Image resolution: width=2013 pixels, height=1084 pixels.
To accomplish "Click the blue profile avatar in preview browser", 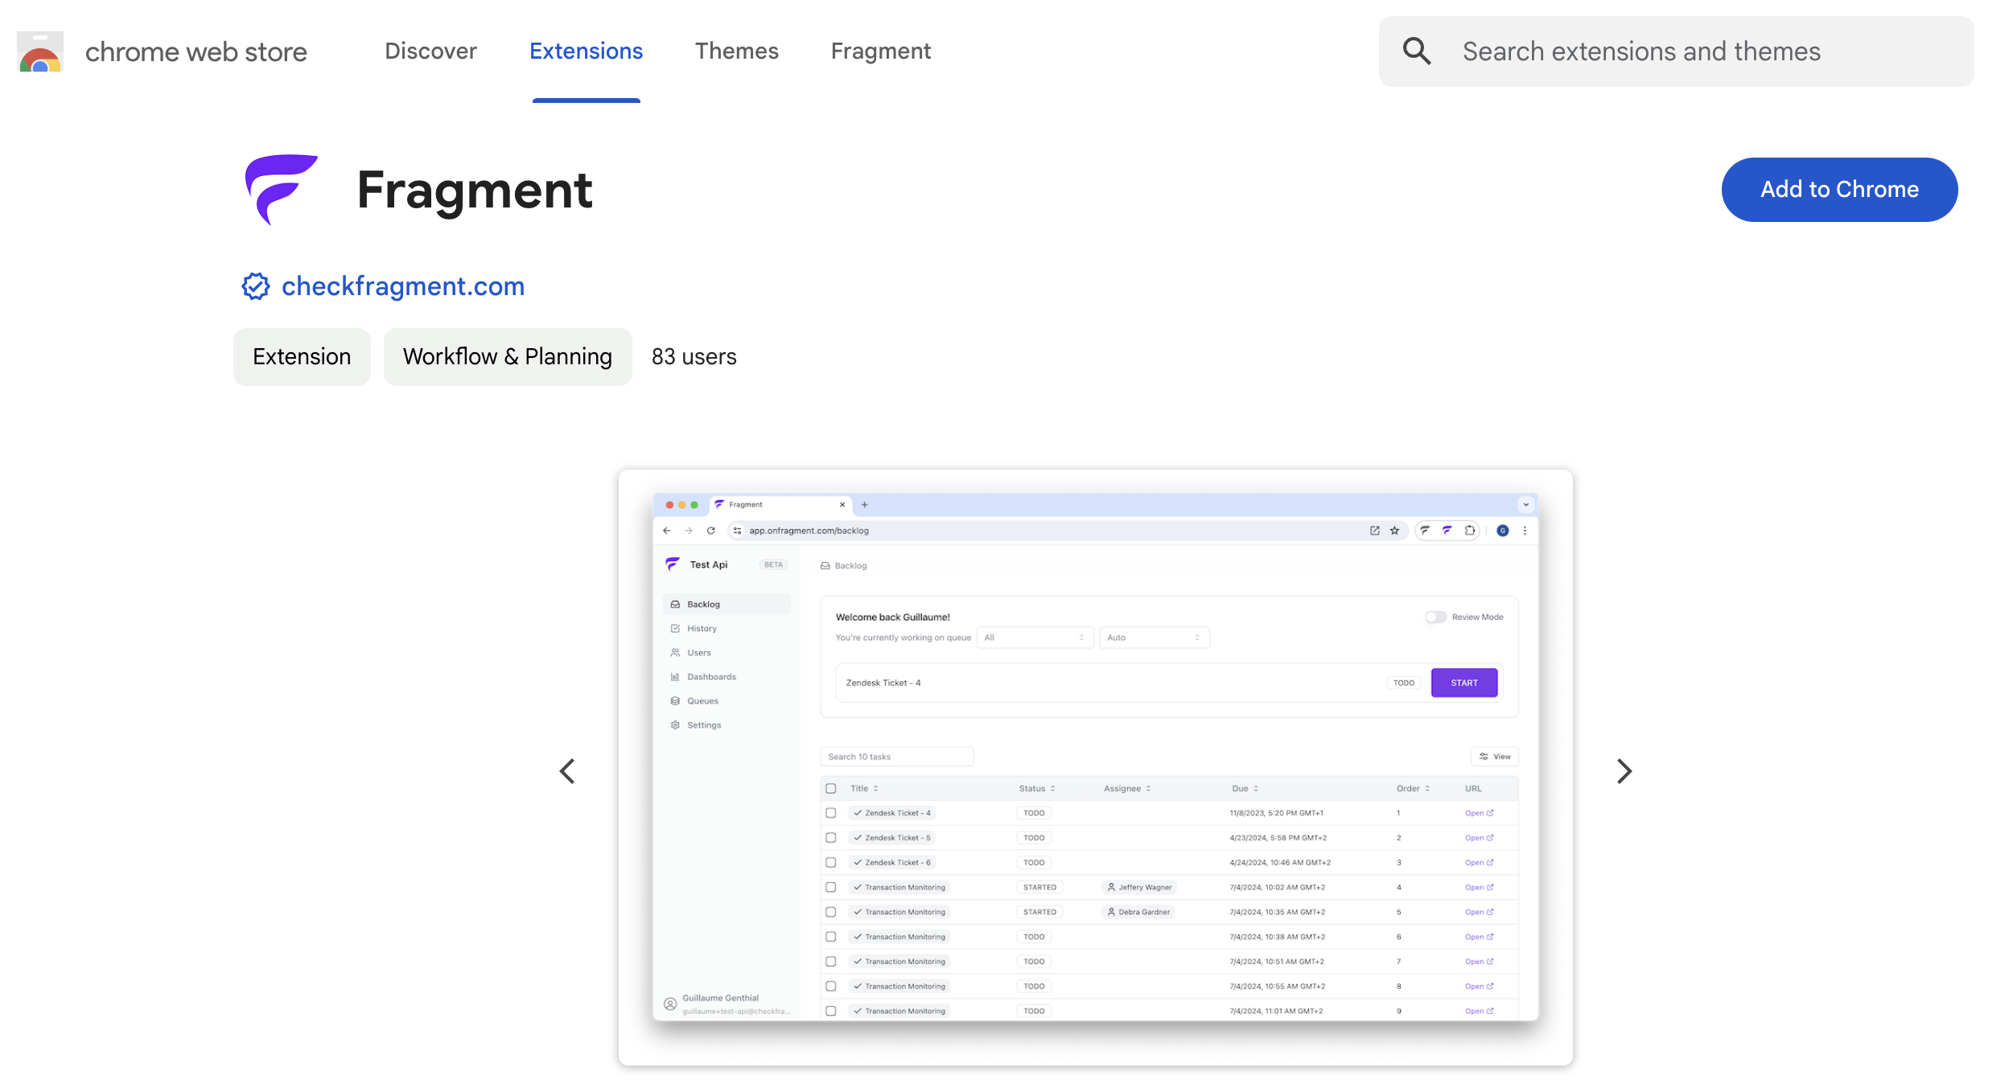I will 1502,531.
